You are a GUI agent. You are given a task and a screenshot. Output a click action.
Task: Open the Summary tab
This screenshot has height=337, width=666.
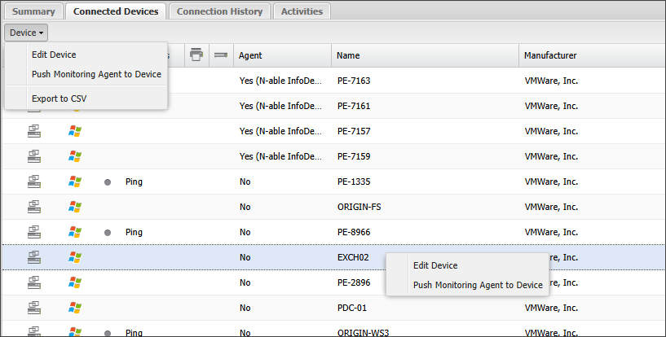pos(33,11)
